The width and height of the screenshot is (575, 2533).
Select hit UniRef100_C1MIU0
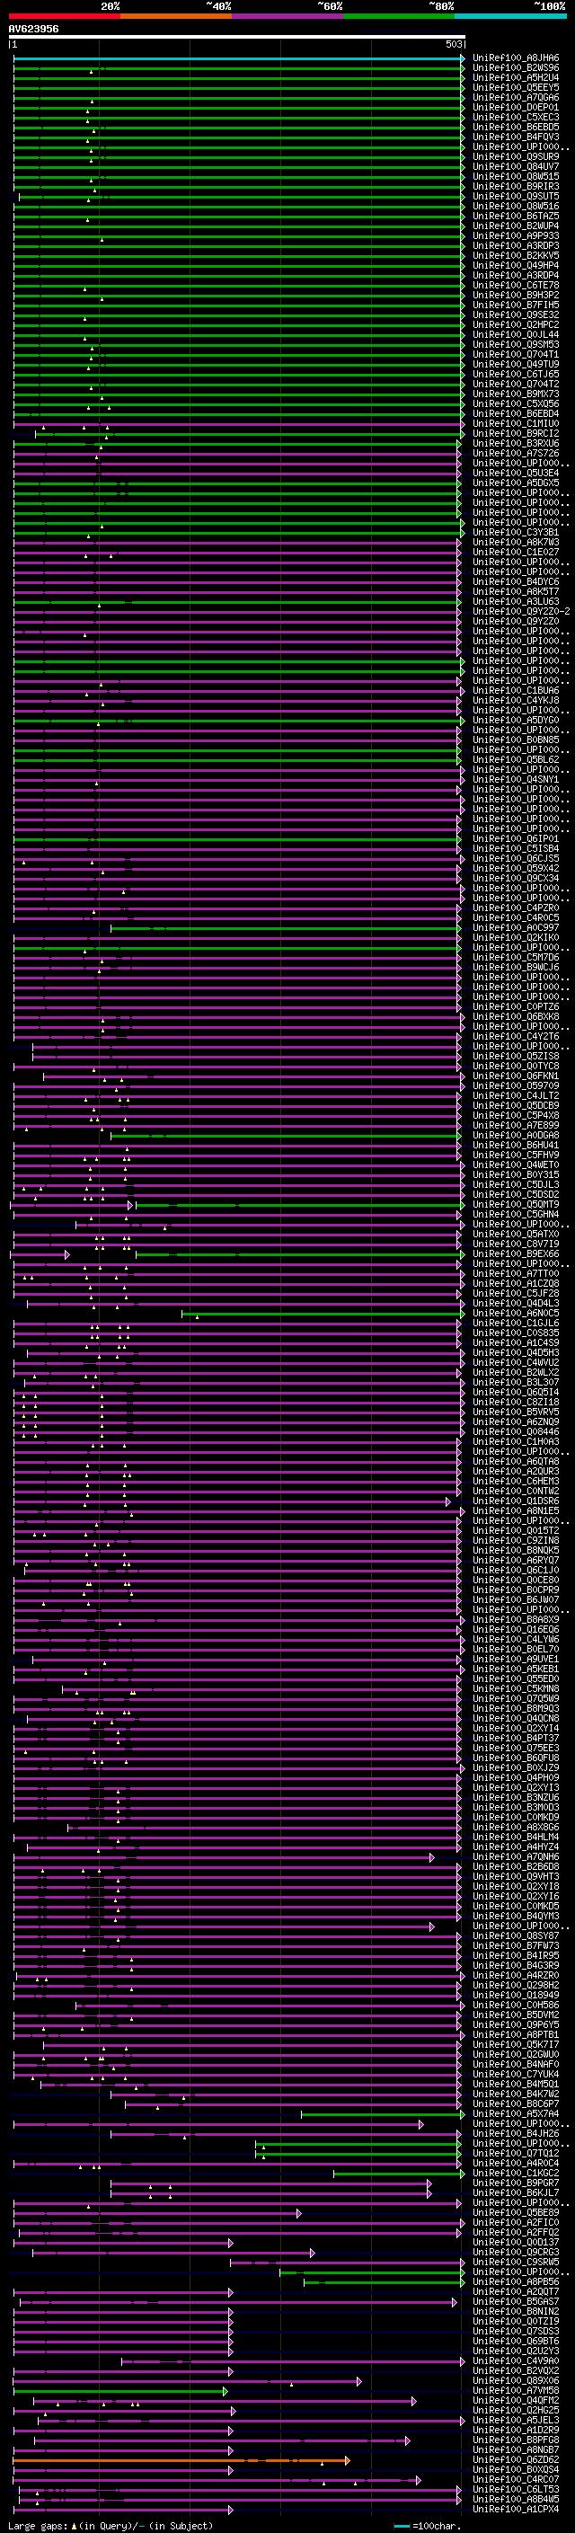click(516, 424)
